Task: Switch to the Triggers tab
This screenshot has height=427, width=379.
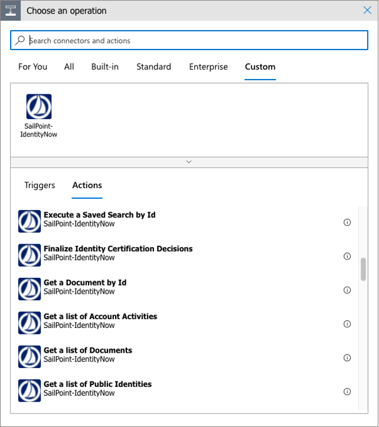Action: click(40, 185)
